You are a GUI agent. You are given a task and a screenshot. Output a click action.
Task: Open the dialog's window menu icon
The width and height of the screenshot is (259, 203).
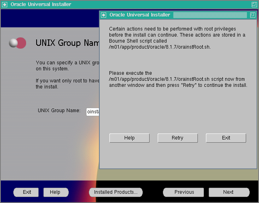click(x=104, y=15)
